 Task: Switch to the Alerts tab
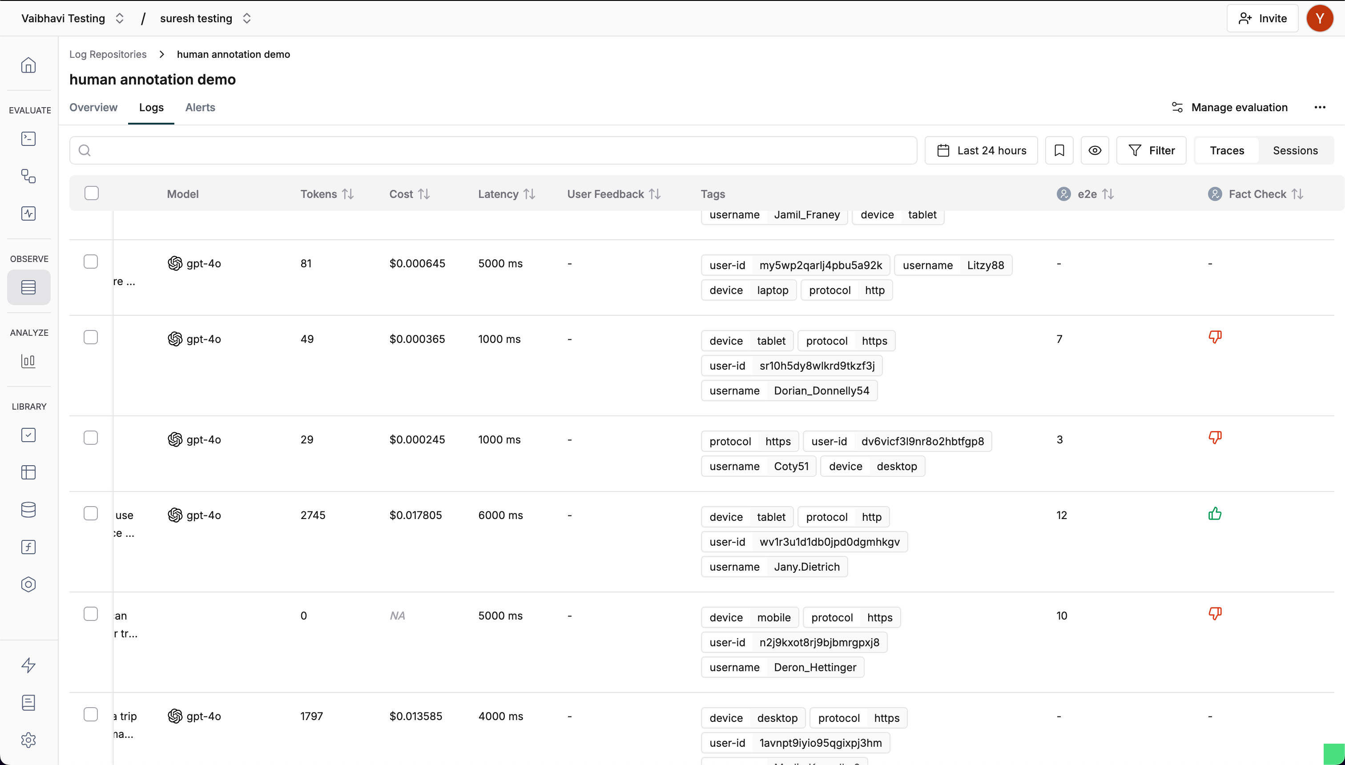(200, 107)
